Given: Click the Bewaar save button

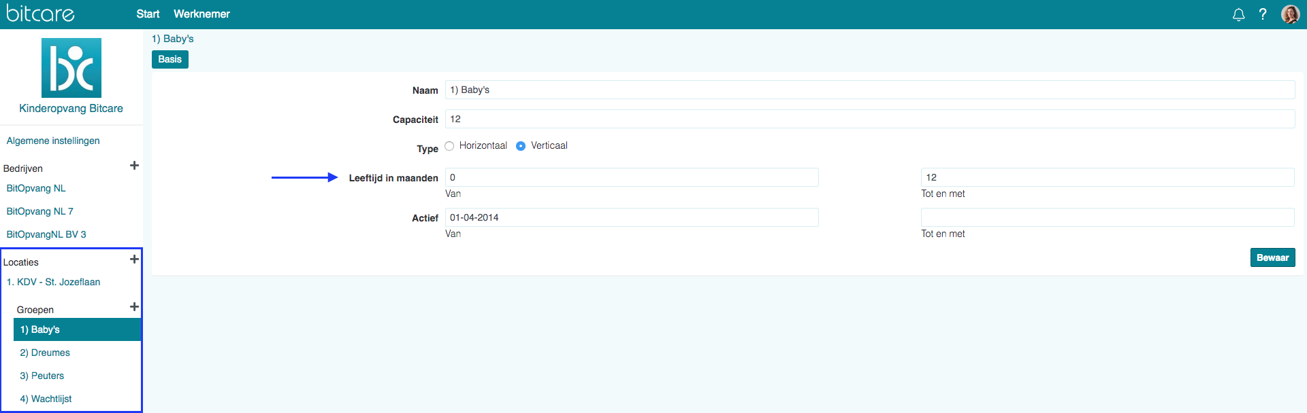Looking at the screenshot, I should click(x=1272, y=257).
